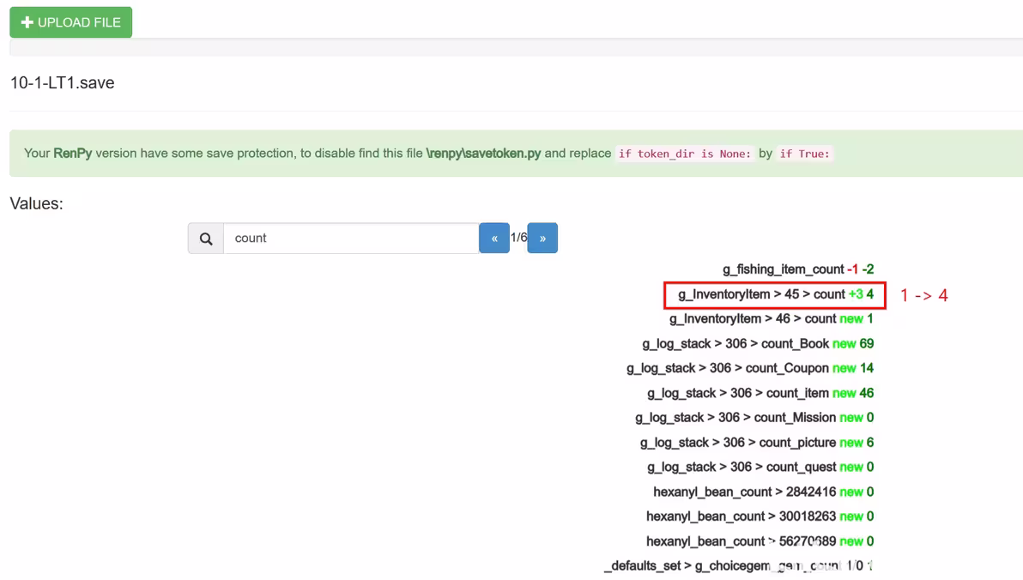Click the 1/6 result counter

tap(518, 238)
